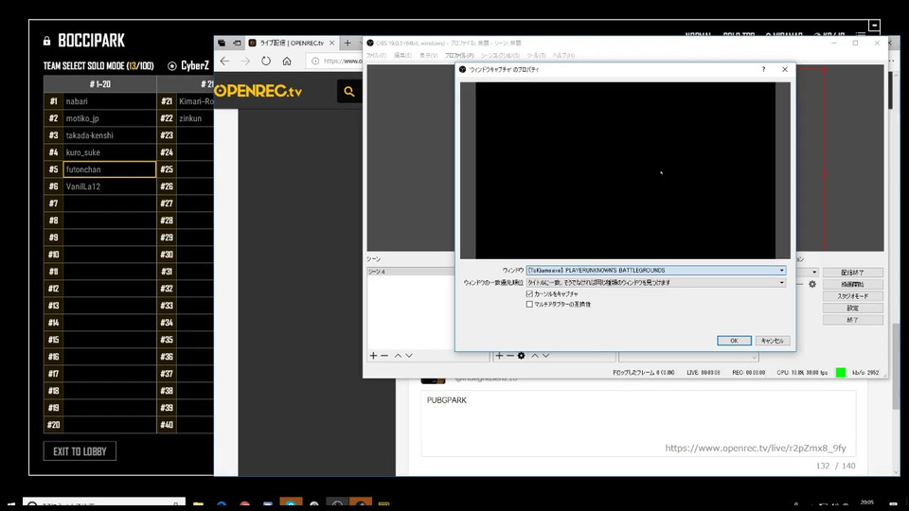Click the OPENREC search magnifier icon
This screenshot has width=909, height=511.
(349, 91)
